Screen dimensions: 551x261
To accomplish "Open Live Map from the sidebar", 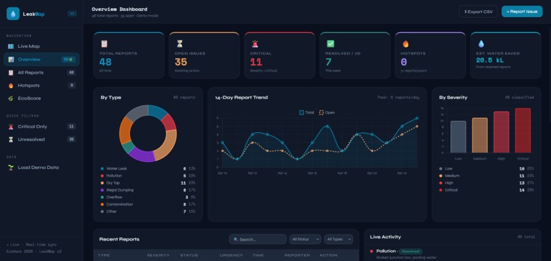I will point(42,46).
